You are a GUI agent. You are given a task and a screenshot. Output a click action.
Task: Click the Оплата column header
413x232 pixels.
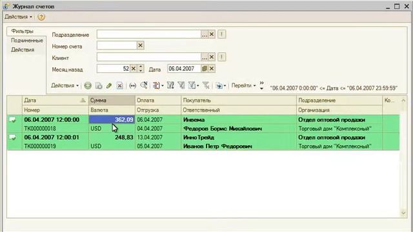pos(158,101)
